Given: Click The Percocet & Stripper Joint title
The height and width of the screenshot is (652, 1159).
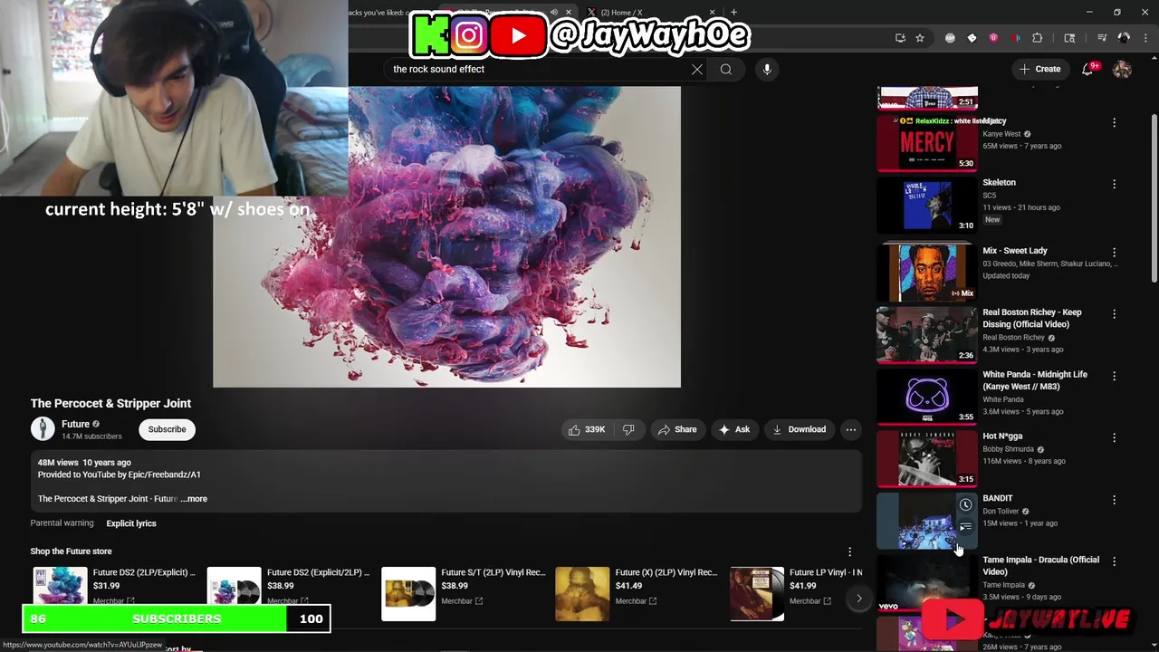Looking at the screenshot, I should (x=110, y=403).
